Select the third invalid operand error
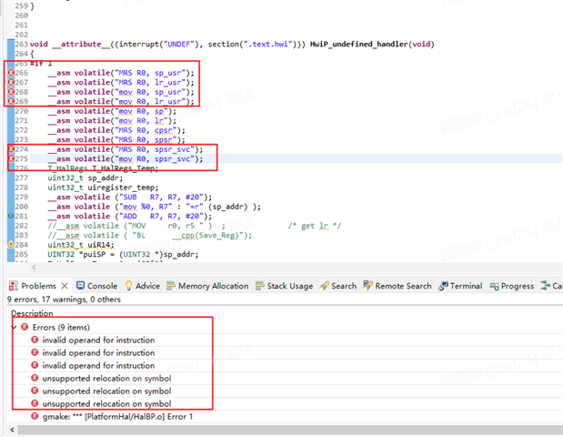Image resolution: width=563 pixels, height=437 pixels. tap(285, 365)
